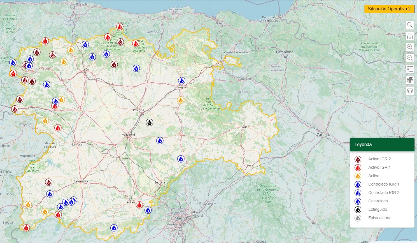The image size is (417, 243).
Task: Select the blue marker southeast of Valladolid
Action: tap(160, 140)
